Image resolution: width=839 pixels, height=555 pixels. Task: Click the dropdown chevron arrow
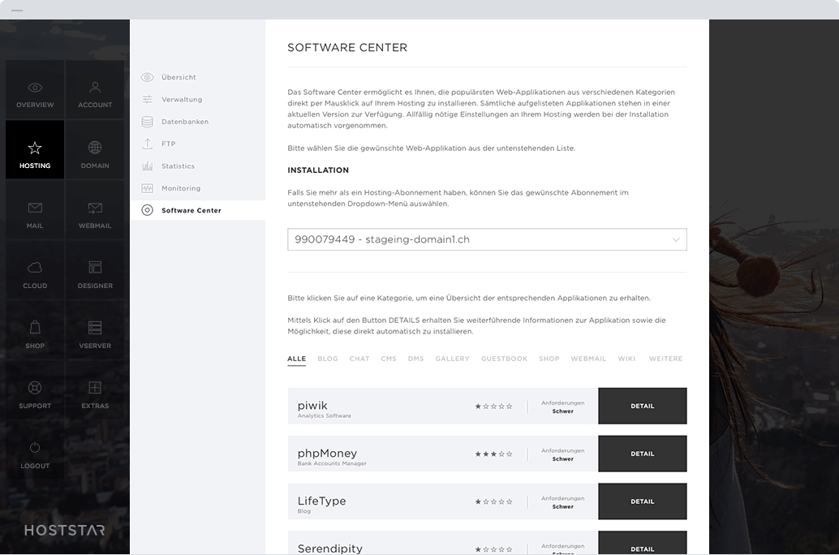coord(676,239)
